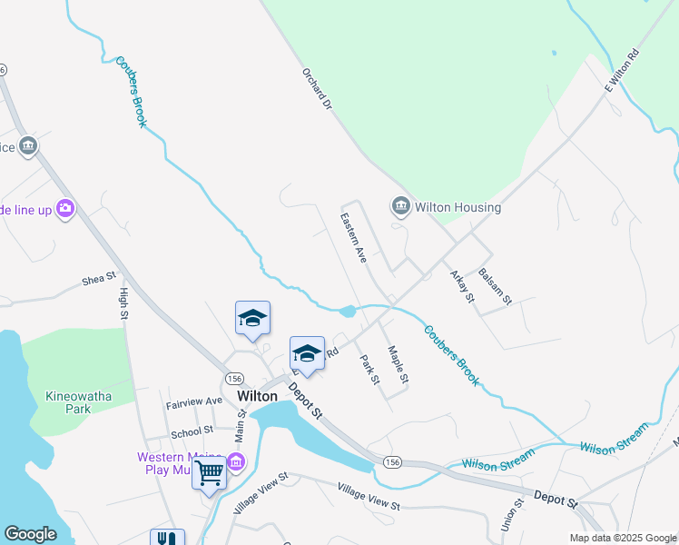Open the Google logo link
Image resolution: width=679 pixels, height=545 pixels.
[x=31, y=534]
